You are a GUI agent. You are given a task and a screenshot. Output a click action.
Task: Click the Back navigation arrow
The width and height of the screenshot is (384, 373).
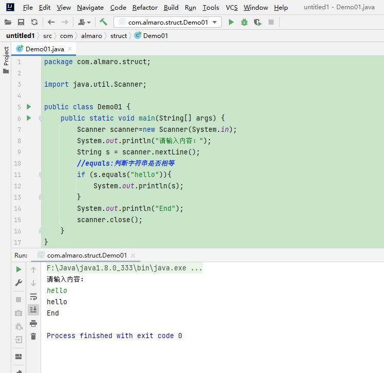(x=51, y=22)
